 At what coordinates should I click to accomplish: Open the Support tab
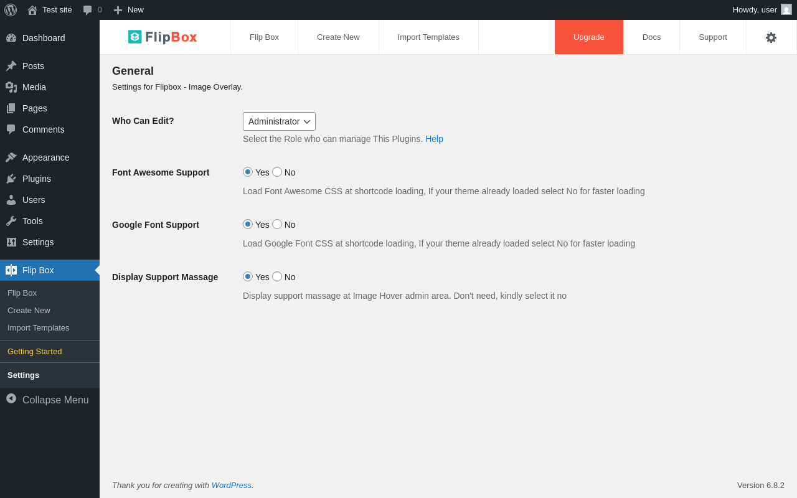point(713,37)
